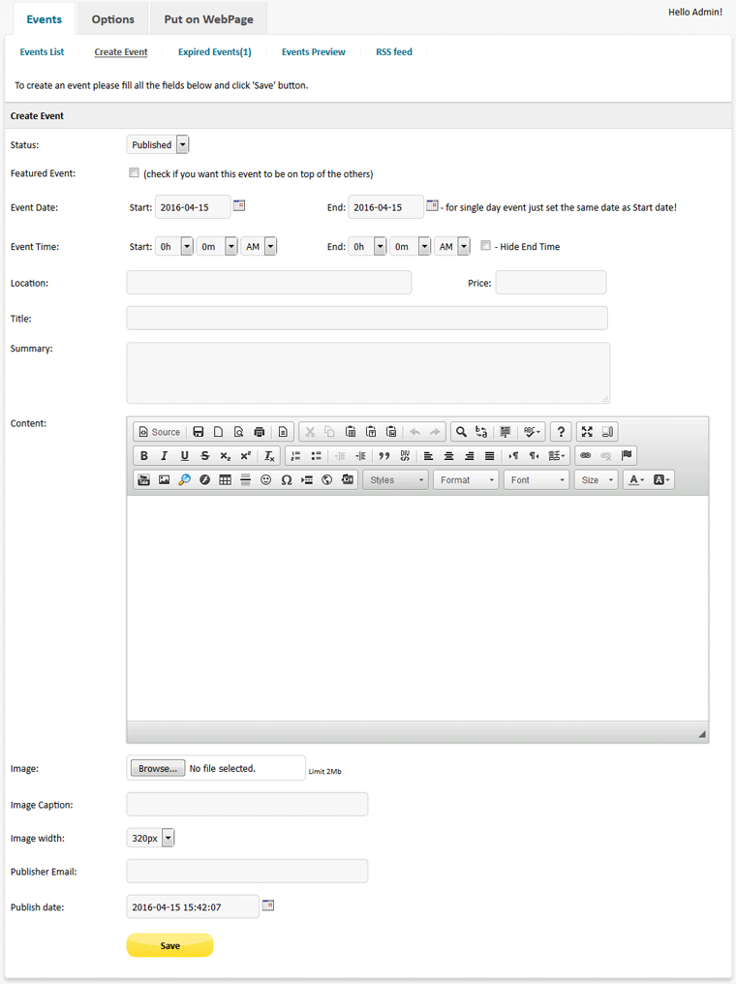Click the Print icon in editor toolbar
Image resolution: width=736 pixels, height=984 pixels.
click(x=259, y=432)
